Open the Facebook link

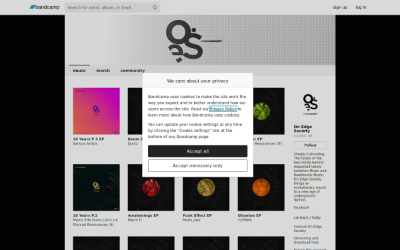[x=301, y=207]
